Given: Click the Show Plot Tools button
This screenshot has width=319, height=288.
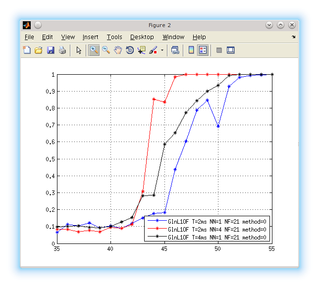Looking at the screenshot, I should (230, 50).
